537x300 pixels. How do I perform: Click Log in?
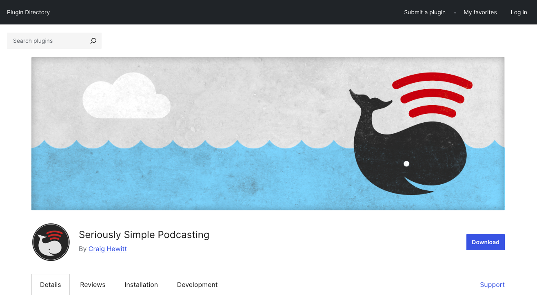click(519, 12)
